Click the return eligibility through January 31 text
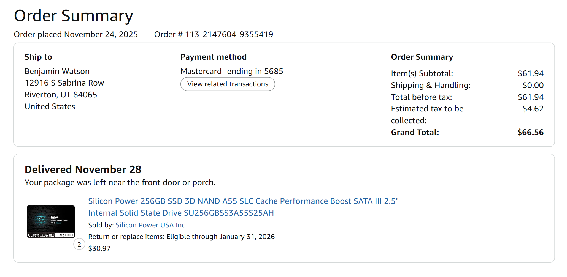The image size is (567, 277). click(181, 237)
